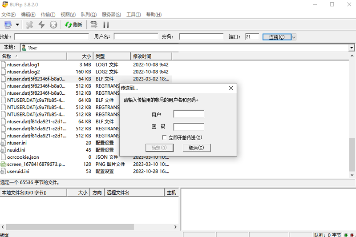This screenshot has height=237, width=356.
Task: Expand the dropdown next to 连接 button
Action: 294,37
